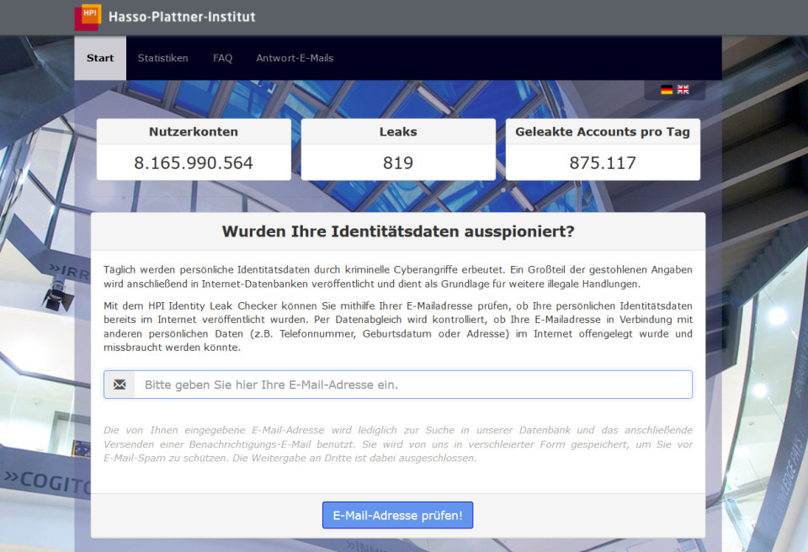Screen dimensions: 808x552
Task: Click the italic gray privacy notice text
Action: pyautogui.click(x=398, y=444)
